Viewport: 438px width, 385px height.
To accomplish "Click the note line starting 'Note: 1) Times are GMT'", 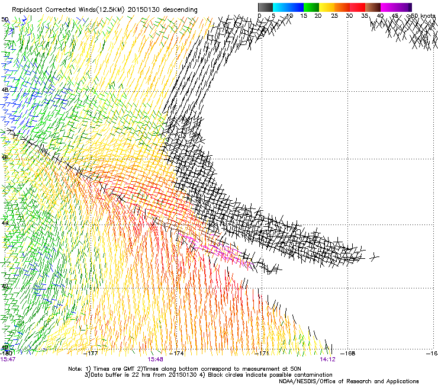I will [185, 369].
